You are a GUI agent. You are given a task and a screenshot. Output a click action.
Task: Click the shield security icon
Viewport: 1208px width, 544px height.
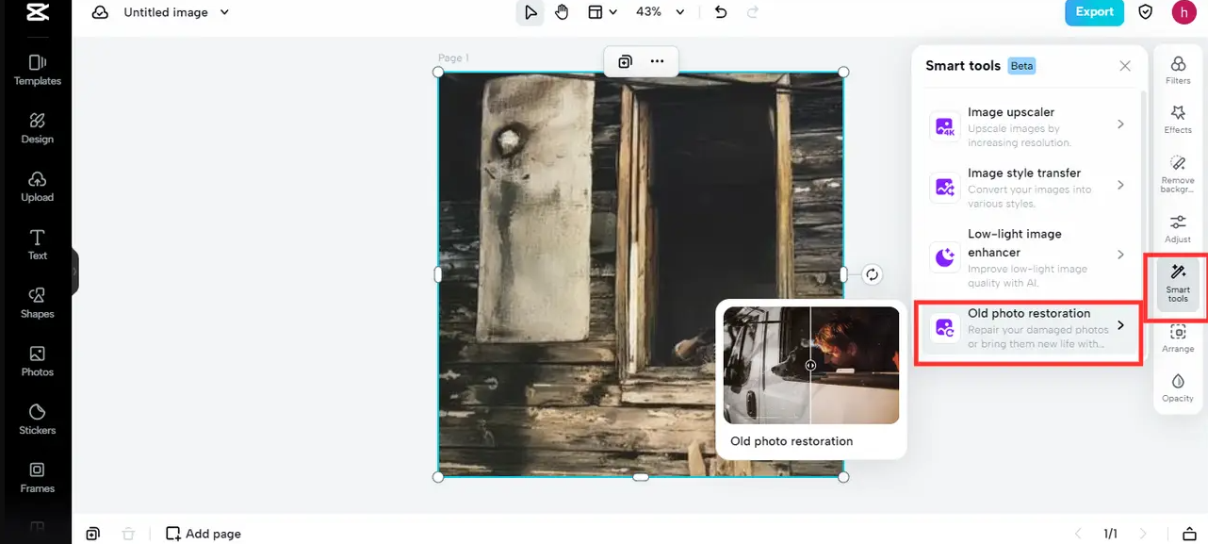[1146, 12]
